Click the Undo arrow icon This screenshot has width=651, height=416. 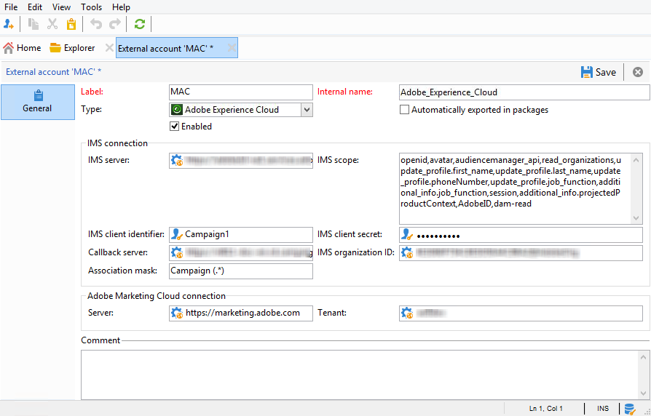coord(96,24)
